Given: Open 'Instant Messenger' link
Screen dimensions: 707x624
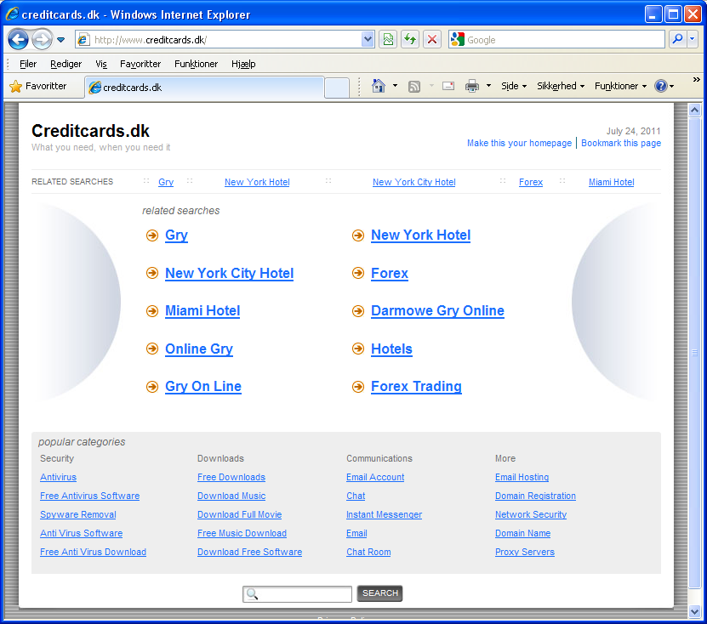Looking at the screenshot, I should tap(385, 514).
